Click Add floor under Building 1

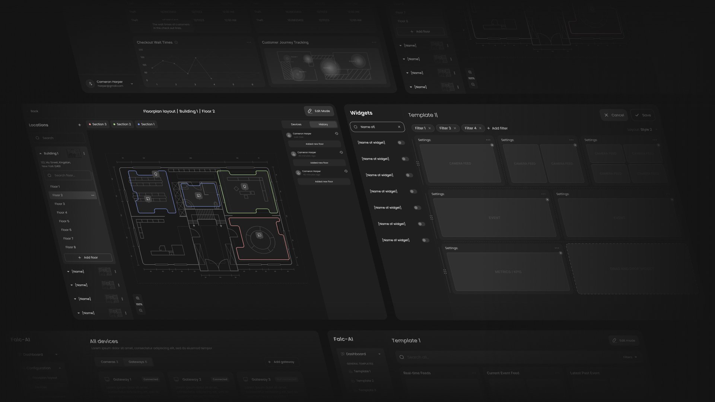click(88, 258)
